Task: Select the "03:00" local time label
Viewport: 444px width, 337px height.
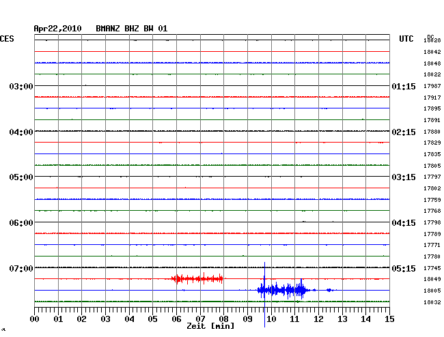Action: (21, 86)
